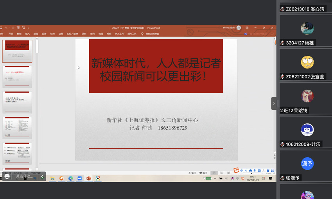
Task: Toggle the Notes (备注) pane button
Action: 192,173
